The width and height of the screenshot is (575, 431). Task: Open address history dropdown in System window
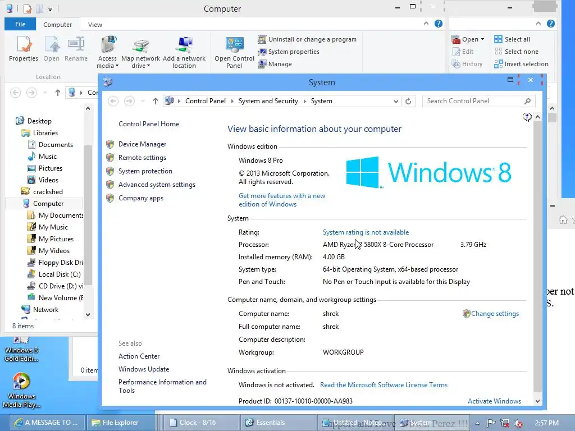396,101
